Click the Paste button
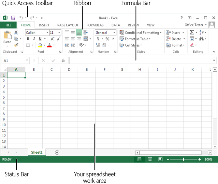218x184 pixels. tap(7, 37)
